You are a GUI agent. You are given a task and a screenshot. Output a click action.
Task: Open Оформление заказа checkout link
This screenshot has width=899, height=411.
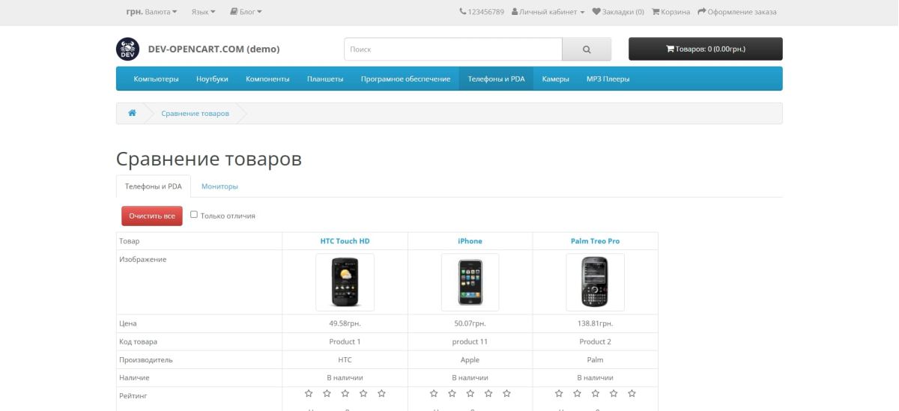(737, 12)
